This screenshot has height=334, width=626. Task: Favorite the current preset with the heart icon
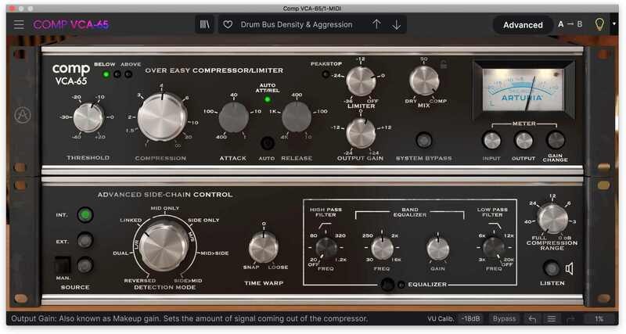pos(228,24)
